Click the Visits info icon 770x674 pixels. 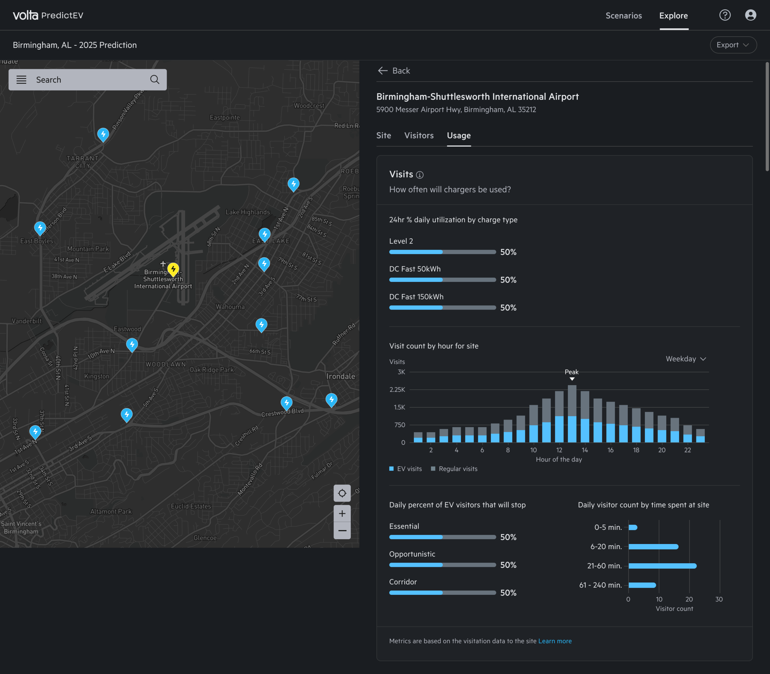coord(420,175)
